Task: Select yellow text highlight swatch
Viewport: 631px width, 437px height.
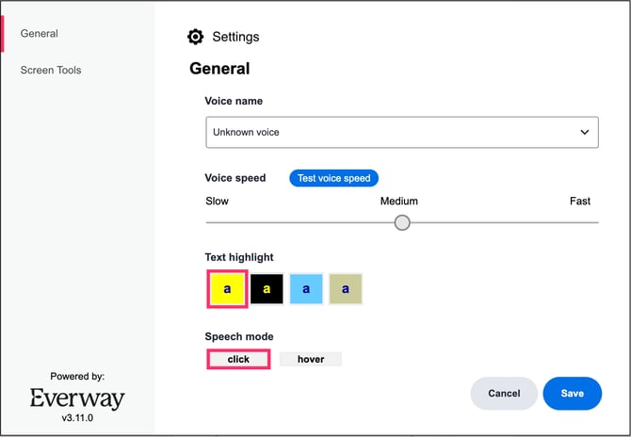Action: (x=227, y=289)
